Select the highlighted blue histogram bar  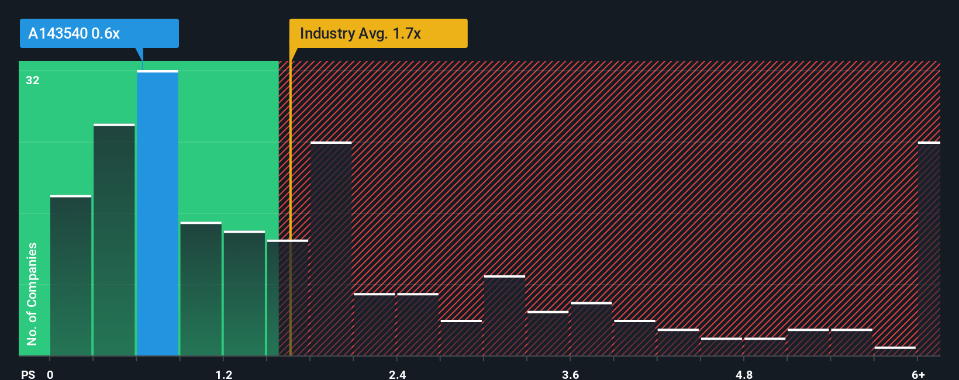[x=157, y=213]
